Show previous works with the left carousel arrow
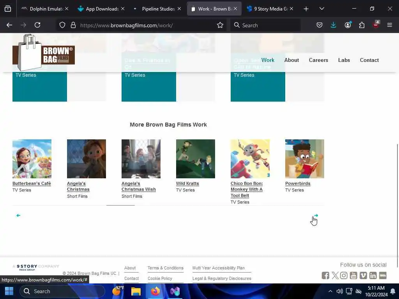Viewport: 399px width, 299px height. coord(18,215)
